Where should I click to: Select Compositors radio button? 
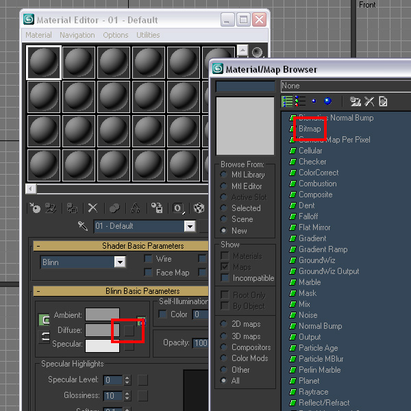(223, 347)
